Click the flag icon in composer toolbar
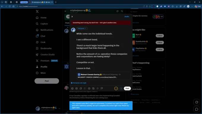Image resolution: width=202 pixels, height=114 pixels. point(102,88)
